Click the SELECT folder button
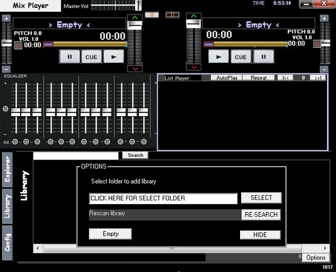The height and width of the screenshot is (272, 336). [261, 197]
